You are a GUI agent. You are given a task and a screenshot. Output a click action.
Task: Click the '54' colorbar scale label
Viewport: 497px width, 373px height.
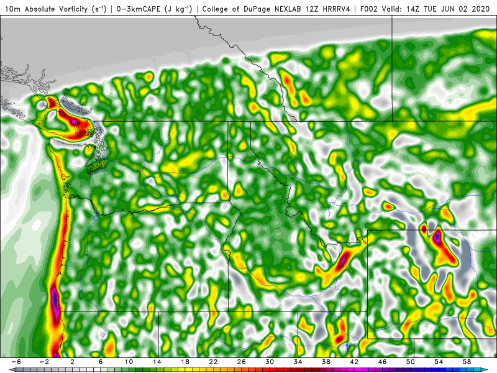pos(439,362)
